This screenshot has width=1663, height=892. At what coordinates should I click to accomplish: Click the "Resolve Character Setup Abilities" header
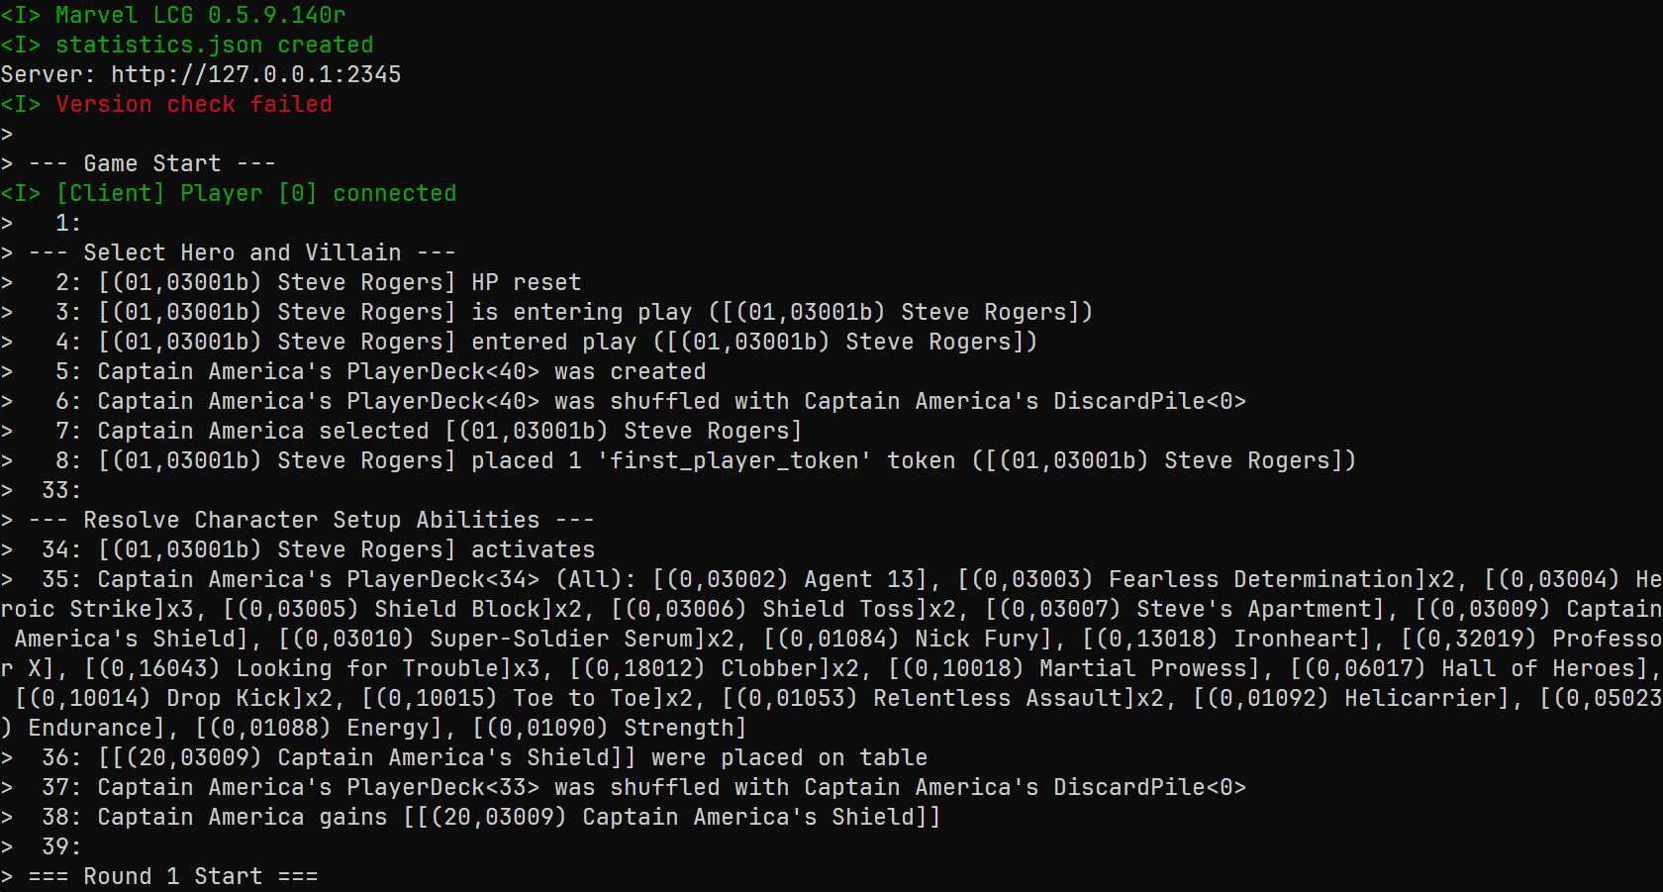coord(311,520)
